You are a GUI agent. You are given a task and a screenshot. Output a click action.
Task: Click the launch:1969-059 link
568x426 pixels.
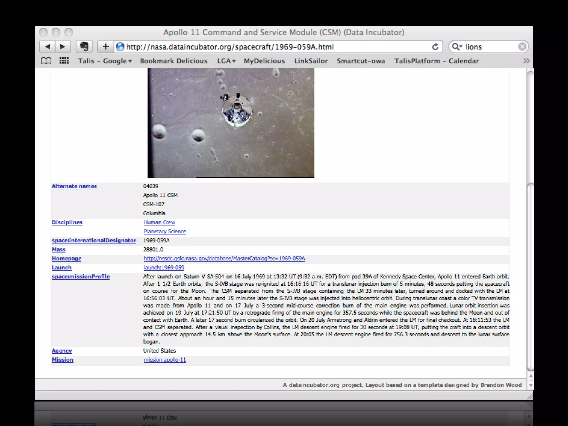(164, 268)
